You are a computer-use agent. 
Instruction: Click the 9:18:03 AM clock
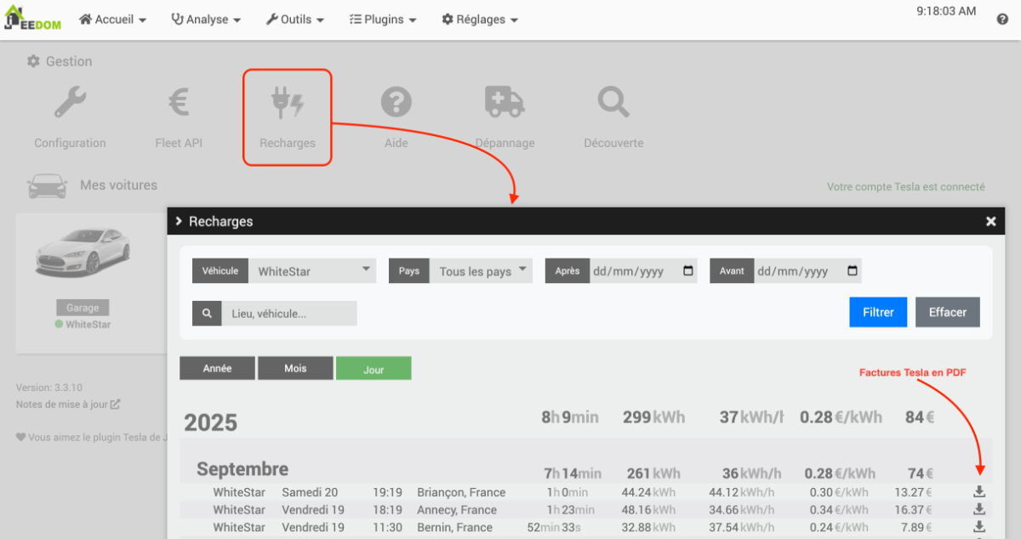pyautogui.click(x=946, y=11)
